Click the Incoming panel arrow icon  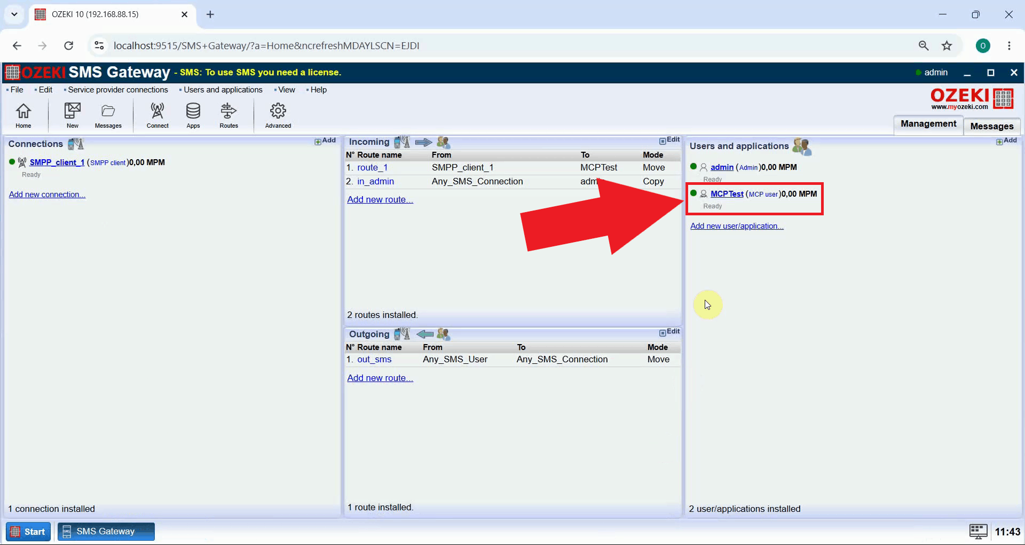[423, 142]
